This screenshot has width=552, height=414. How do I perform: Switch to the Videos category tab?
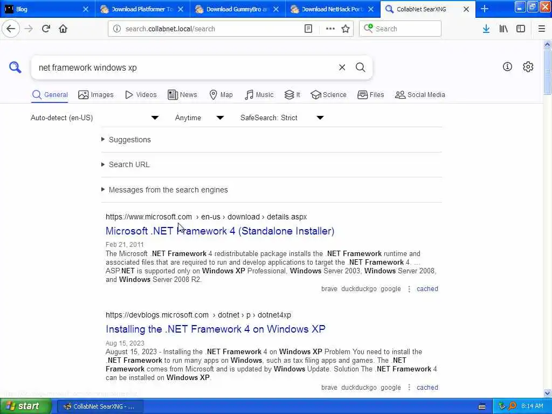click(141, 95)
